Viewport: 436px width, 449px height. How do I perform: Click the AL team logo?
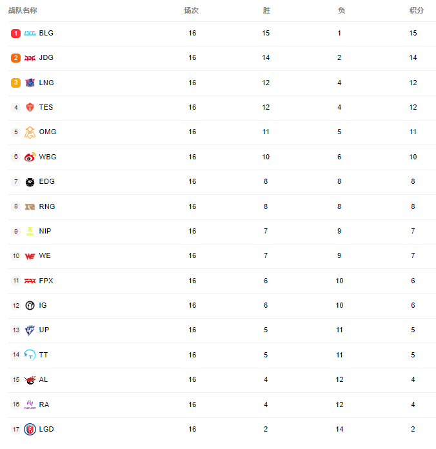30,380
